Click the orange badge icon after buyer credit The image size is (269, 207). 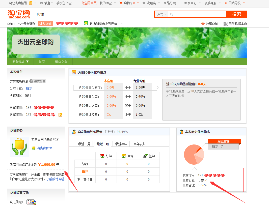point(60,115)
